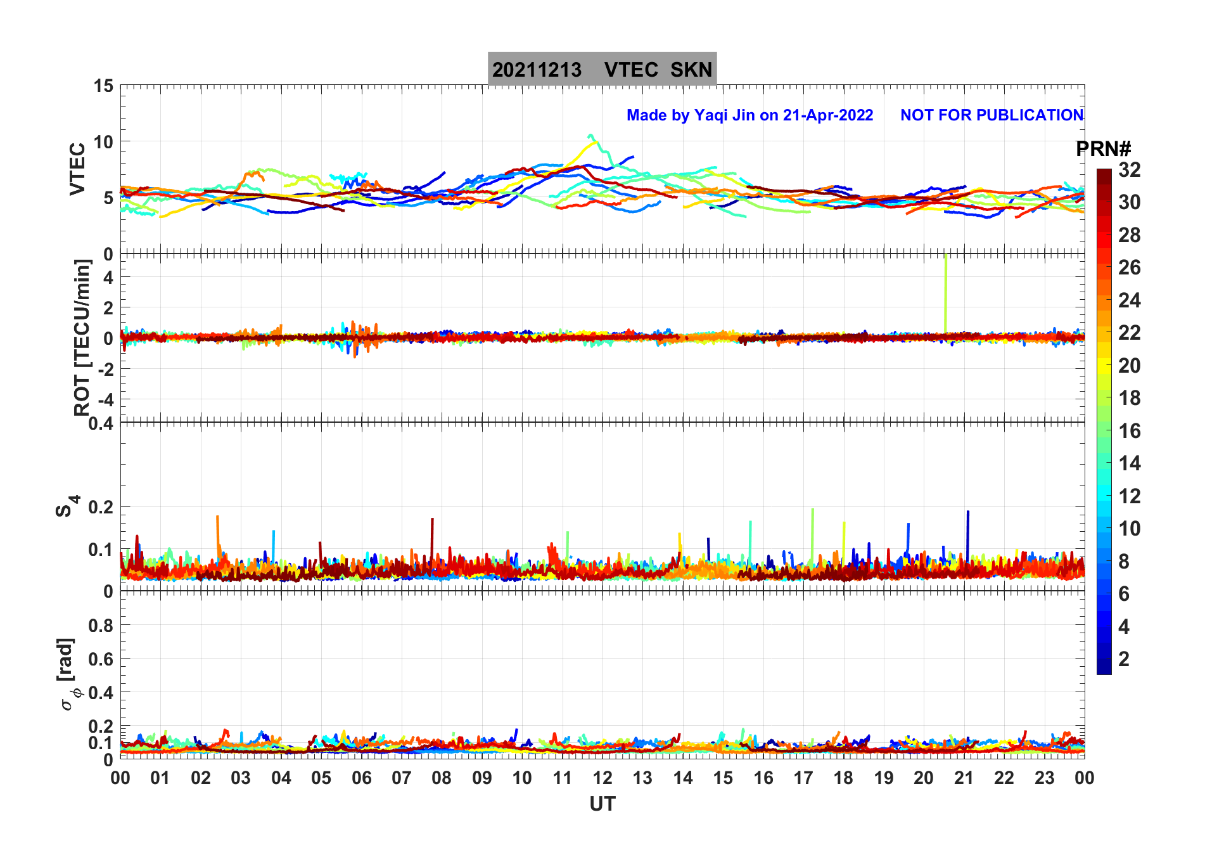The height and width of the screenshot is (843, 1205).
Task: Click the plot title '20211213 VTEC SKN'
Action: [602, 69]
